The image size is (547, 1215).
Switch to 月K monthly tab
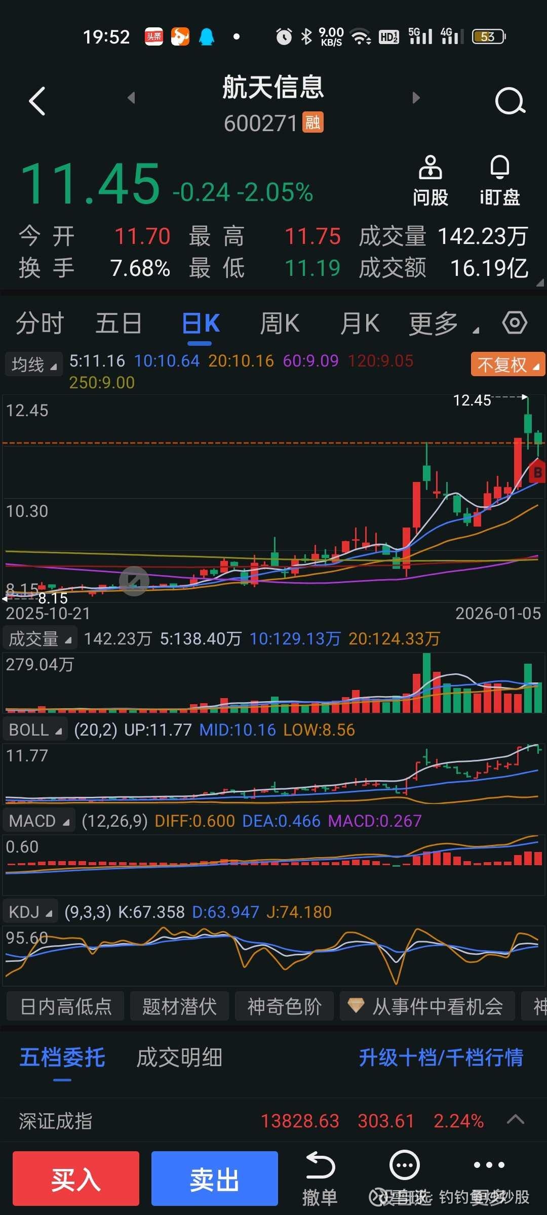pos(360,323)
